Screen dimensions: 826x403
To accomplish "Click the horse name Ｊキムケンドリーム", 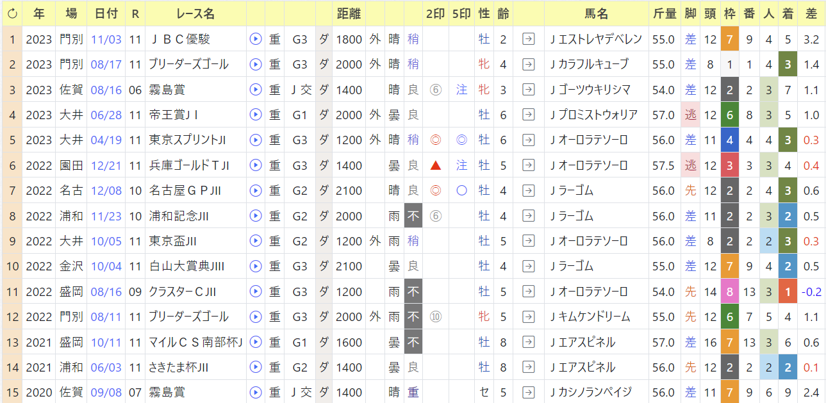I will click(x=590, y=317).
